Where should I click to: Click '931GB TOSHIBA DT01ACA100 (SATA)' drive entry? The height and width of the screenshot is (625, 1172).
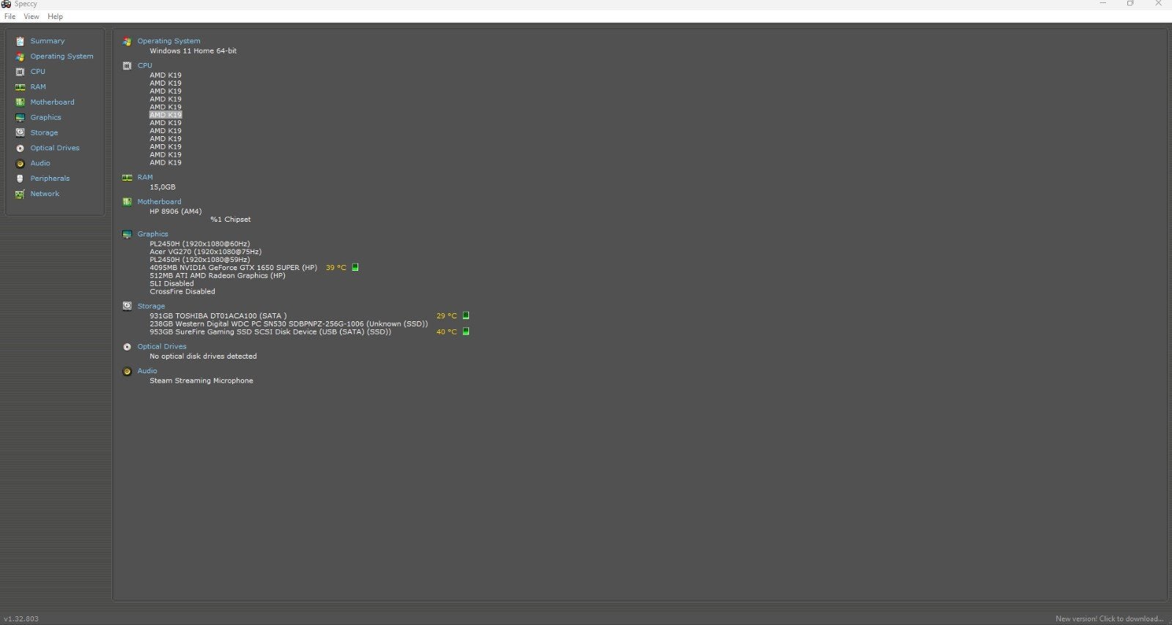click(218, 316)
